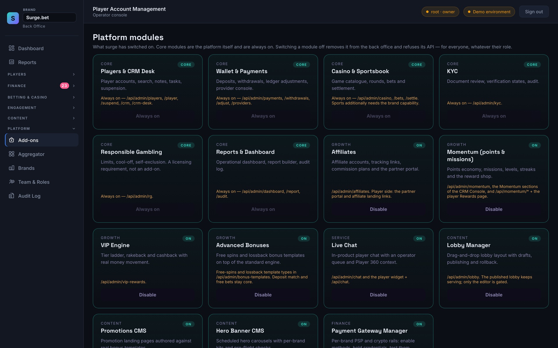The width and height of the screenshot is (558, 348).
Task: Click the Brands icon in sidebar
Action: click(12, 168)
